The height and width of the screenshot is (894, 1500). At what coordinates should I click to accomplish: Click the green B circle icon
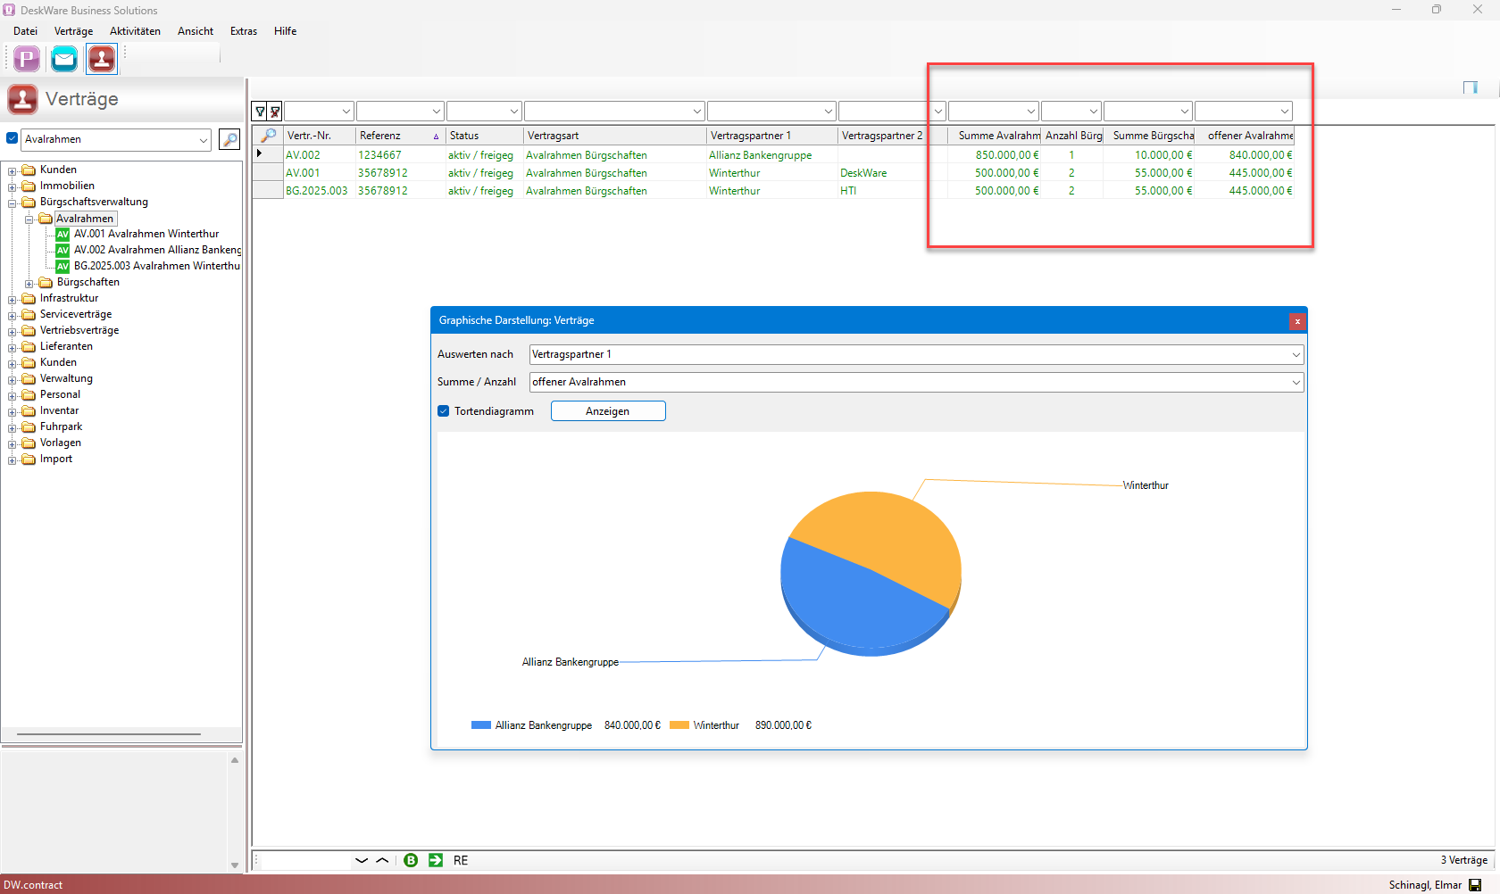point(411,860)
